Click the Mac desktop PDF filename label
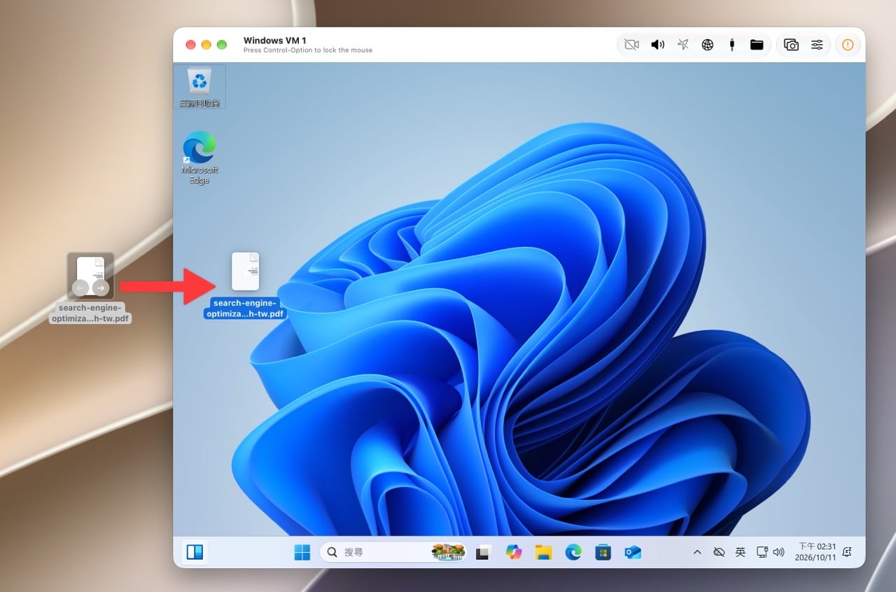Image resolution: width=896 pixels, height=592 pixels. [90, 313]
